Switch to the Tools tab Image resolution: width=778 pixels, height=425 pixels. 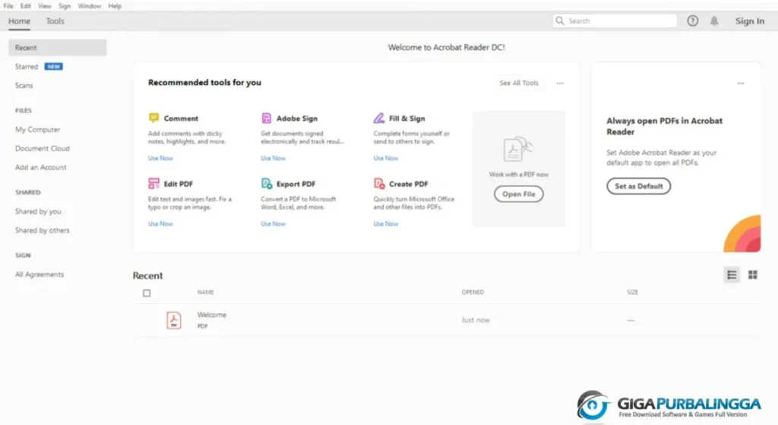point(55,21)
